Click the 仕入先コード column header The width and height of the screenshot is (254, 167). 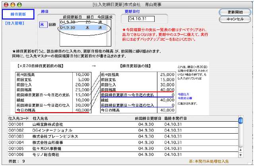coord(18,118)
